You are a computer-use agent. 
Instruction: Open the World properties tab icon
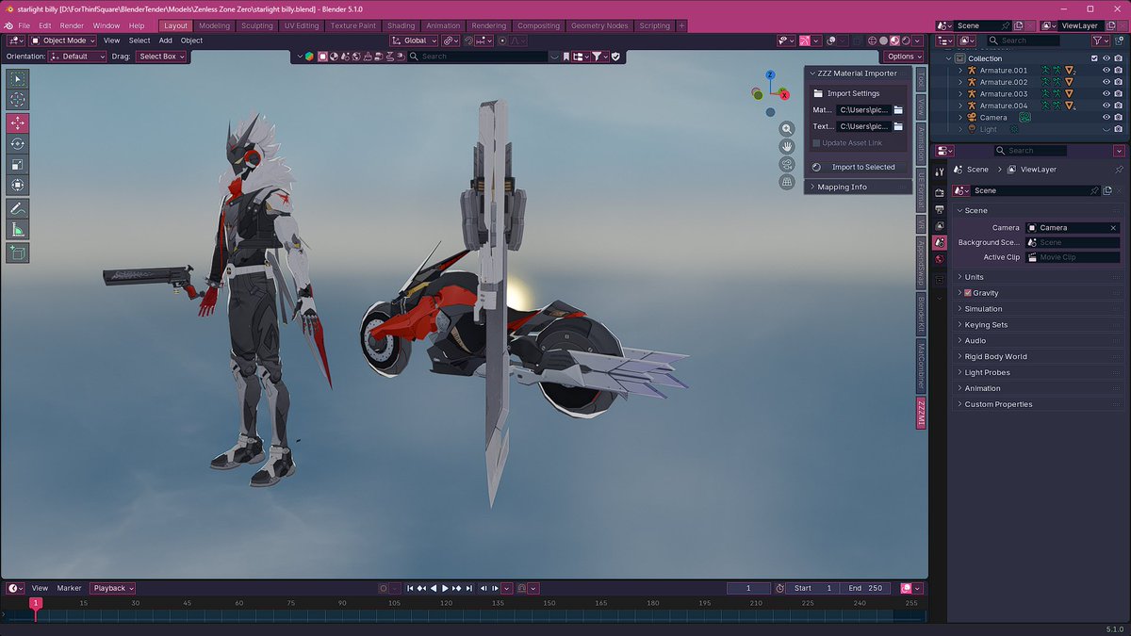pyautogui.click(x=940, y=259)
